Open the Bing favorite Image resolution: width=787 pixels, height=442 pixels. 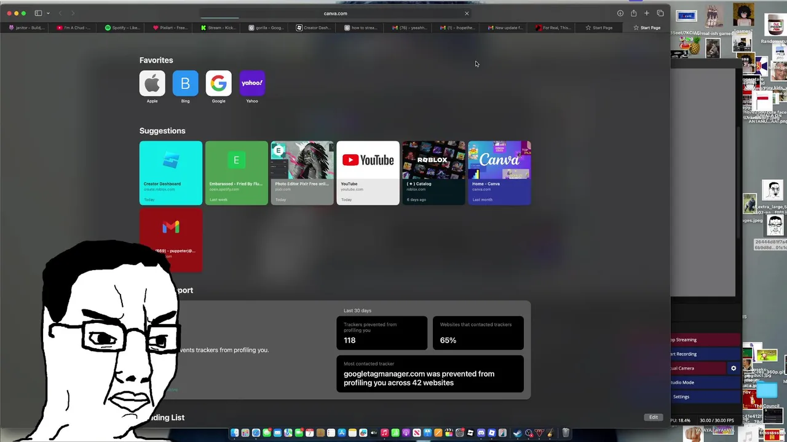click(x=185, y=83)
